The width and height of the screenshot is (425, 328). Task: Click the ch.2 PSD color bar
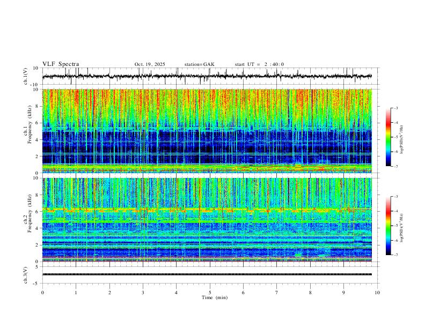tap(389, 226)
